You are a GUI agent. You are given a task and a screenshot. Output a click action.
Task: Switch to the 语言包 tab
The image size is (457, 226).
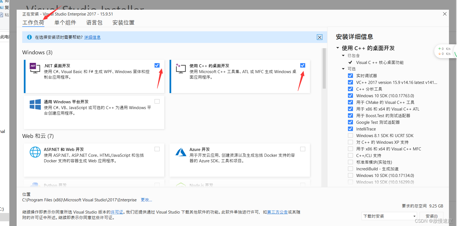coord(94,23)
